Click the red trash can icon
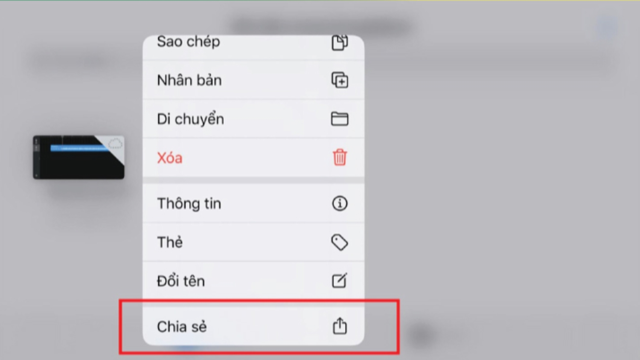 tap(340, 157)
